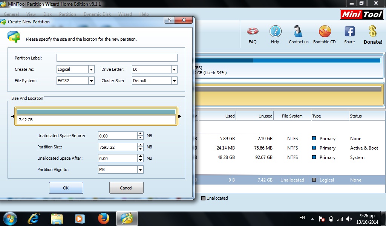386x226 pixels.
Task: Expand the Drive Letter dropdown
Action: coord(174,69)
